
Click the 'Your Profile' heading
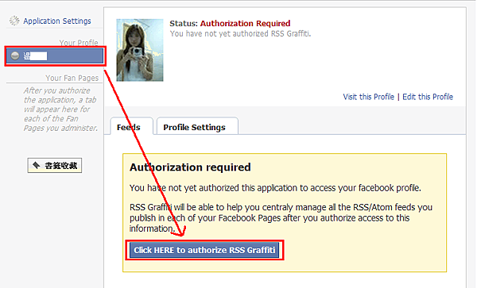(79, 43)
